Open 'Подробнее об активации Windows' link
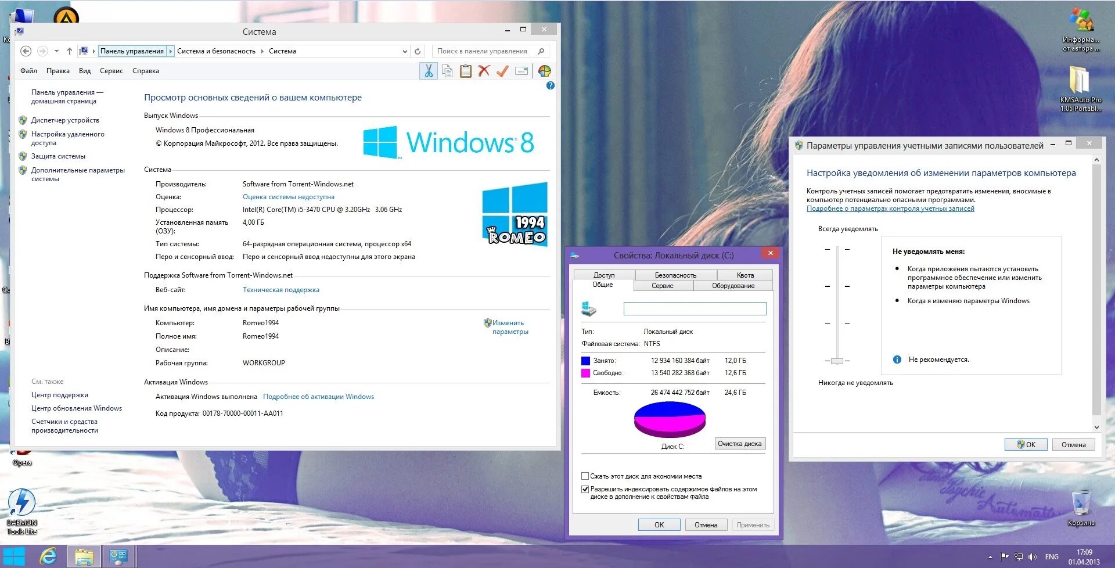 coord(318,397)
